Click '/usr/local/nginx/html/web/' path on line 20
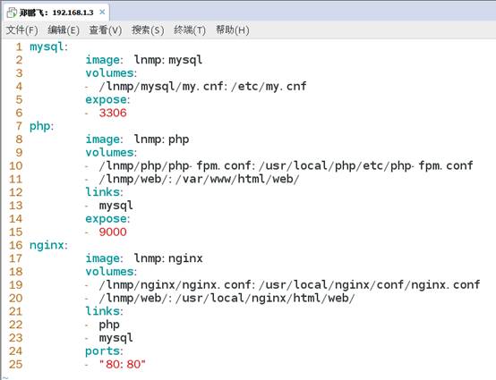The width and height of the screenshot is (496, 380). 265,298
